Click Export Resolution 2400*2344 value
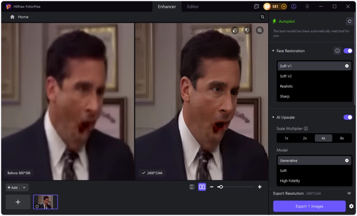 (x=313, y=194)
